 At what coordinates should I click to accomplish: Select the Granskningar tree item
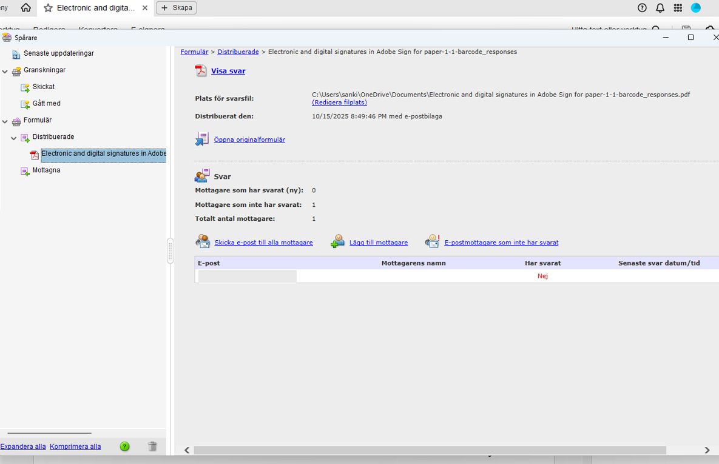coord(44,70)
